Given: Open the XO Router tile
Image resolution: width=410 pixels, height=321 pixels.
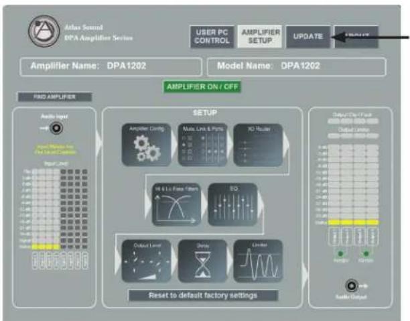Looking at the screenshot, I should tap(259, 145).
